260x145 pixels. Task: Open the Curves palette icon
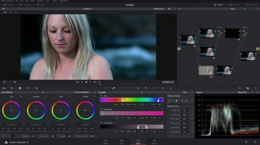tap(106, 88)
